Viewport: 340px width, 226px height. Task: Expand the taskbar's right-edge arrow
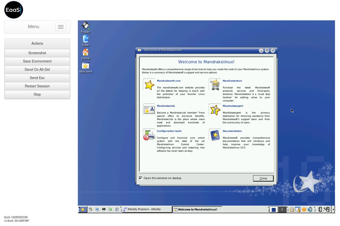tap(333, 210)
